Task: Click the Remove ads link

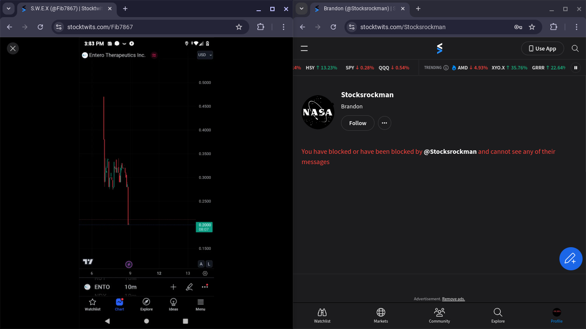Action: pyautogui.click(x=453, y=299)
